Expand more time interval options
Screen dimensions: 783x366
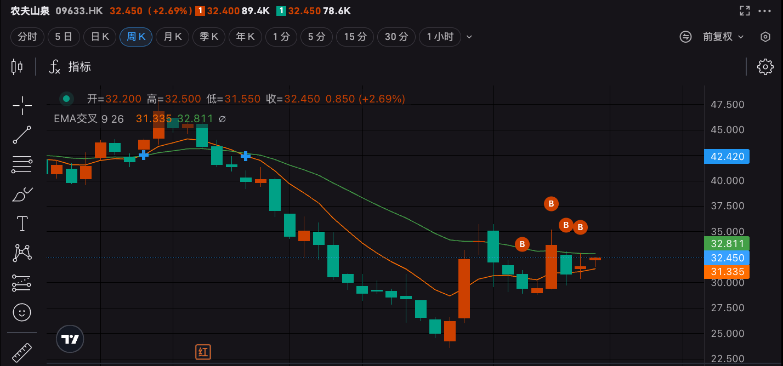coord(469,37)
